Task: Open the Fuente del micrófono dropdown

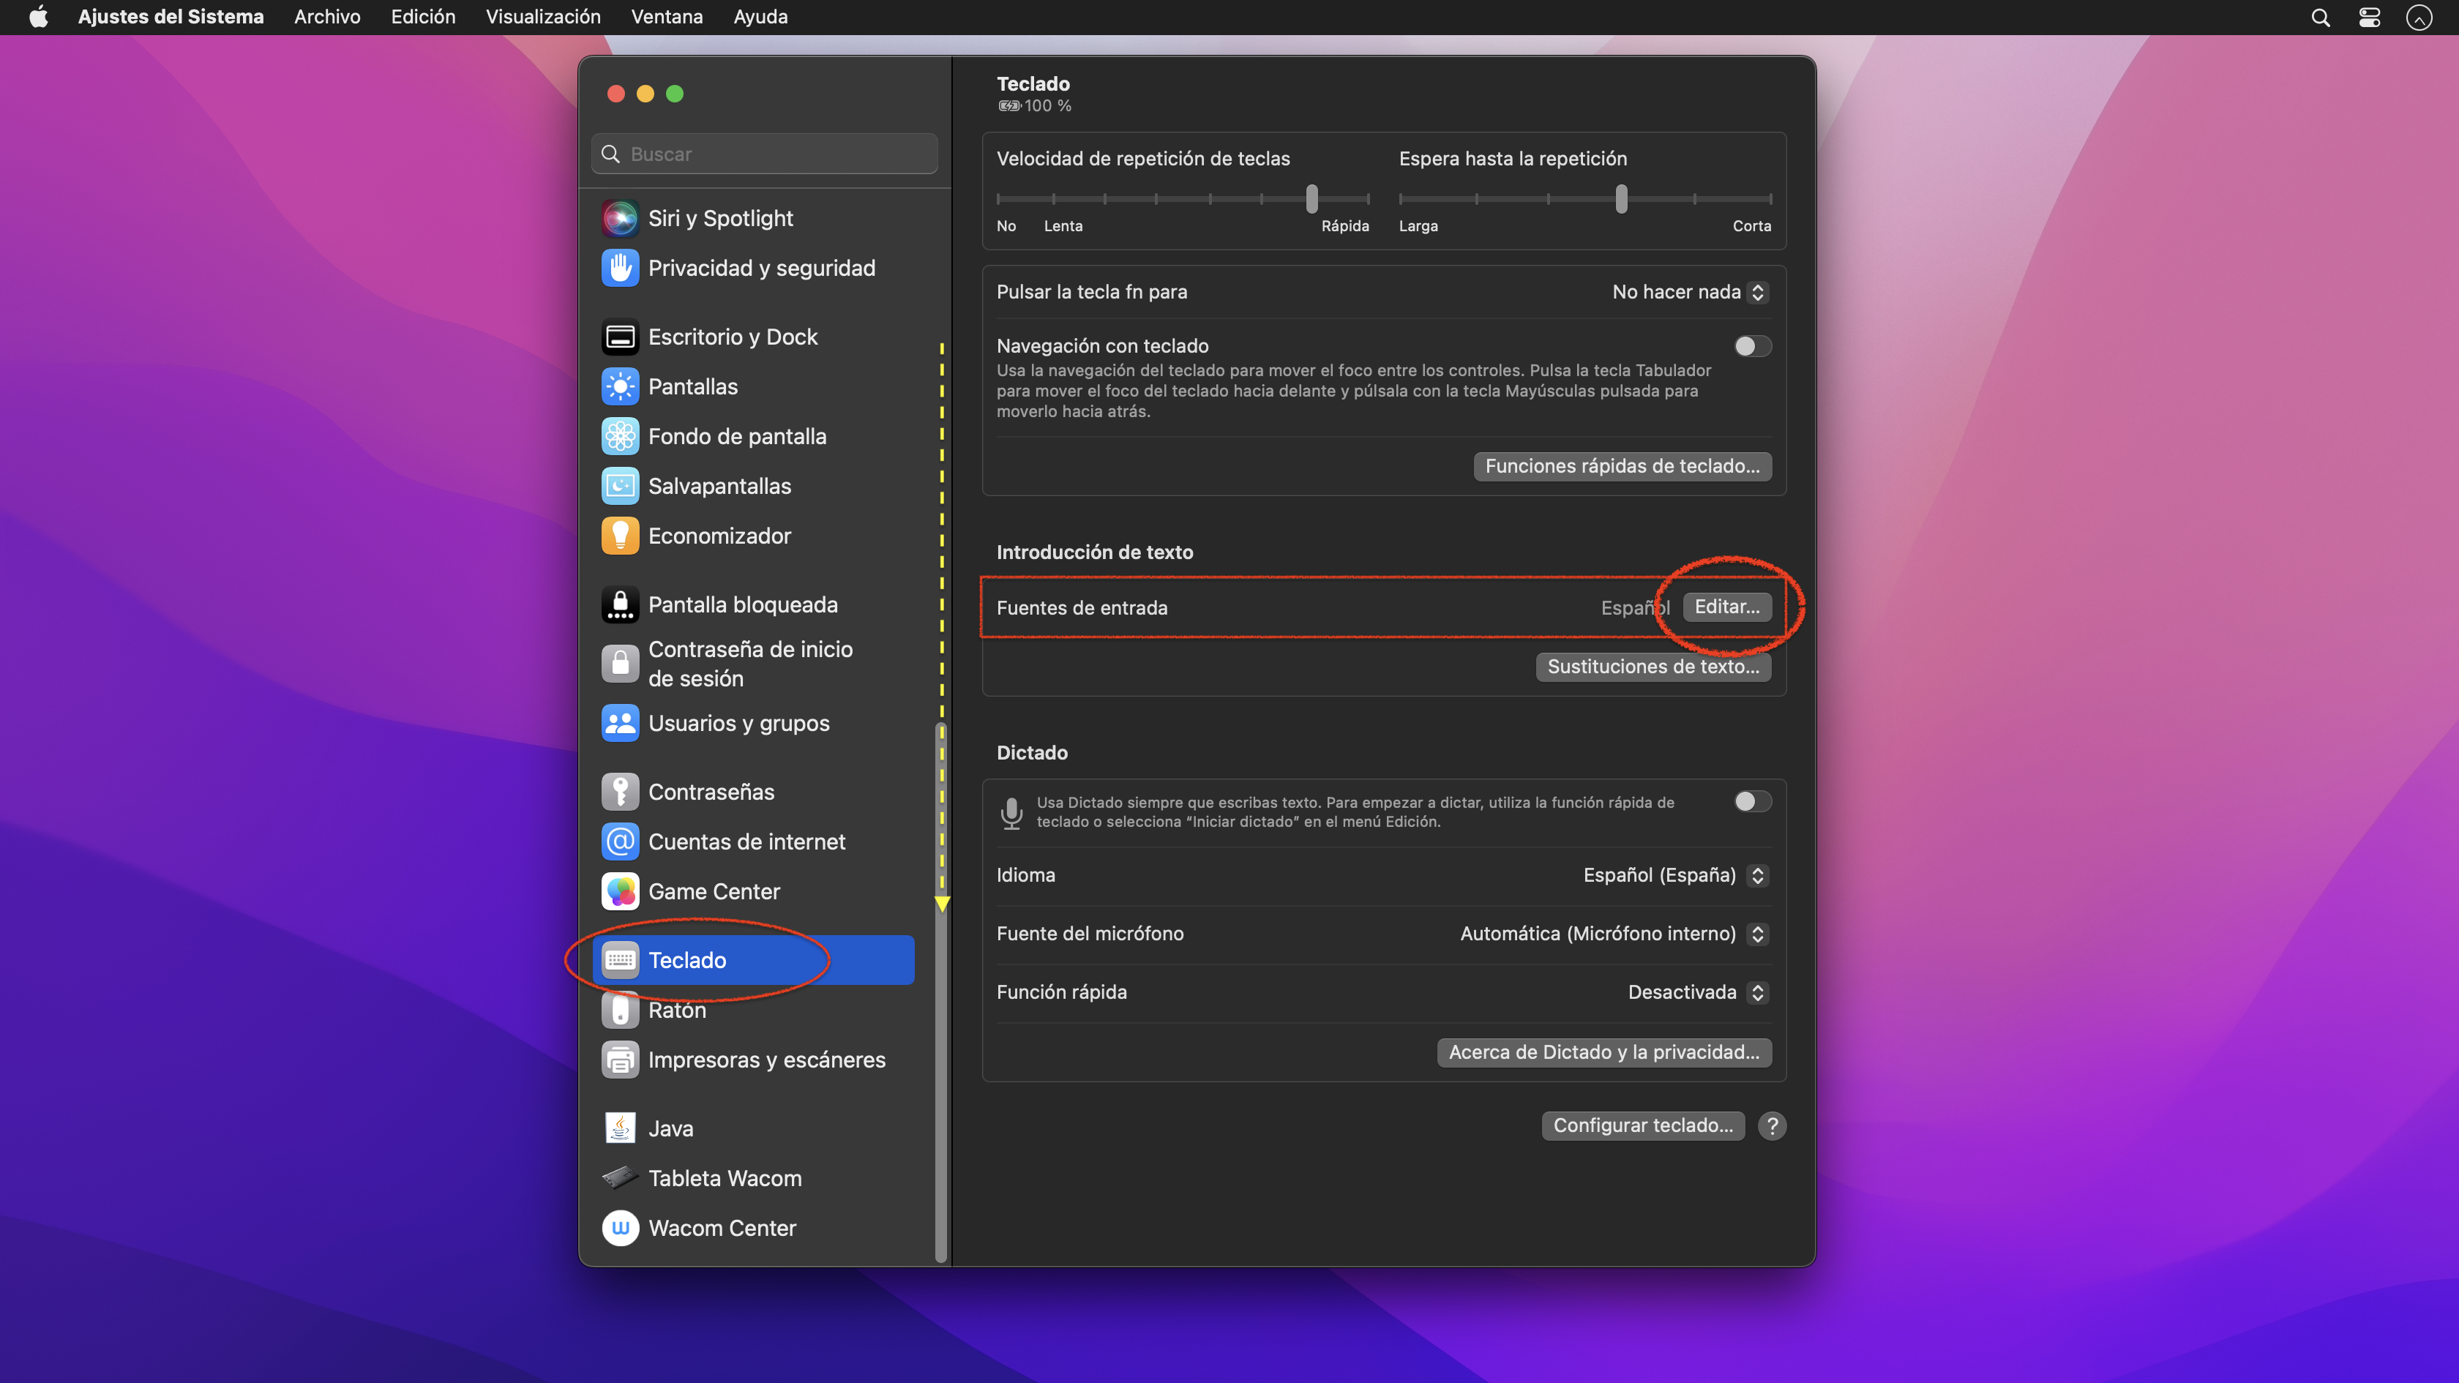Action: tap(1613, 934)
